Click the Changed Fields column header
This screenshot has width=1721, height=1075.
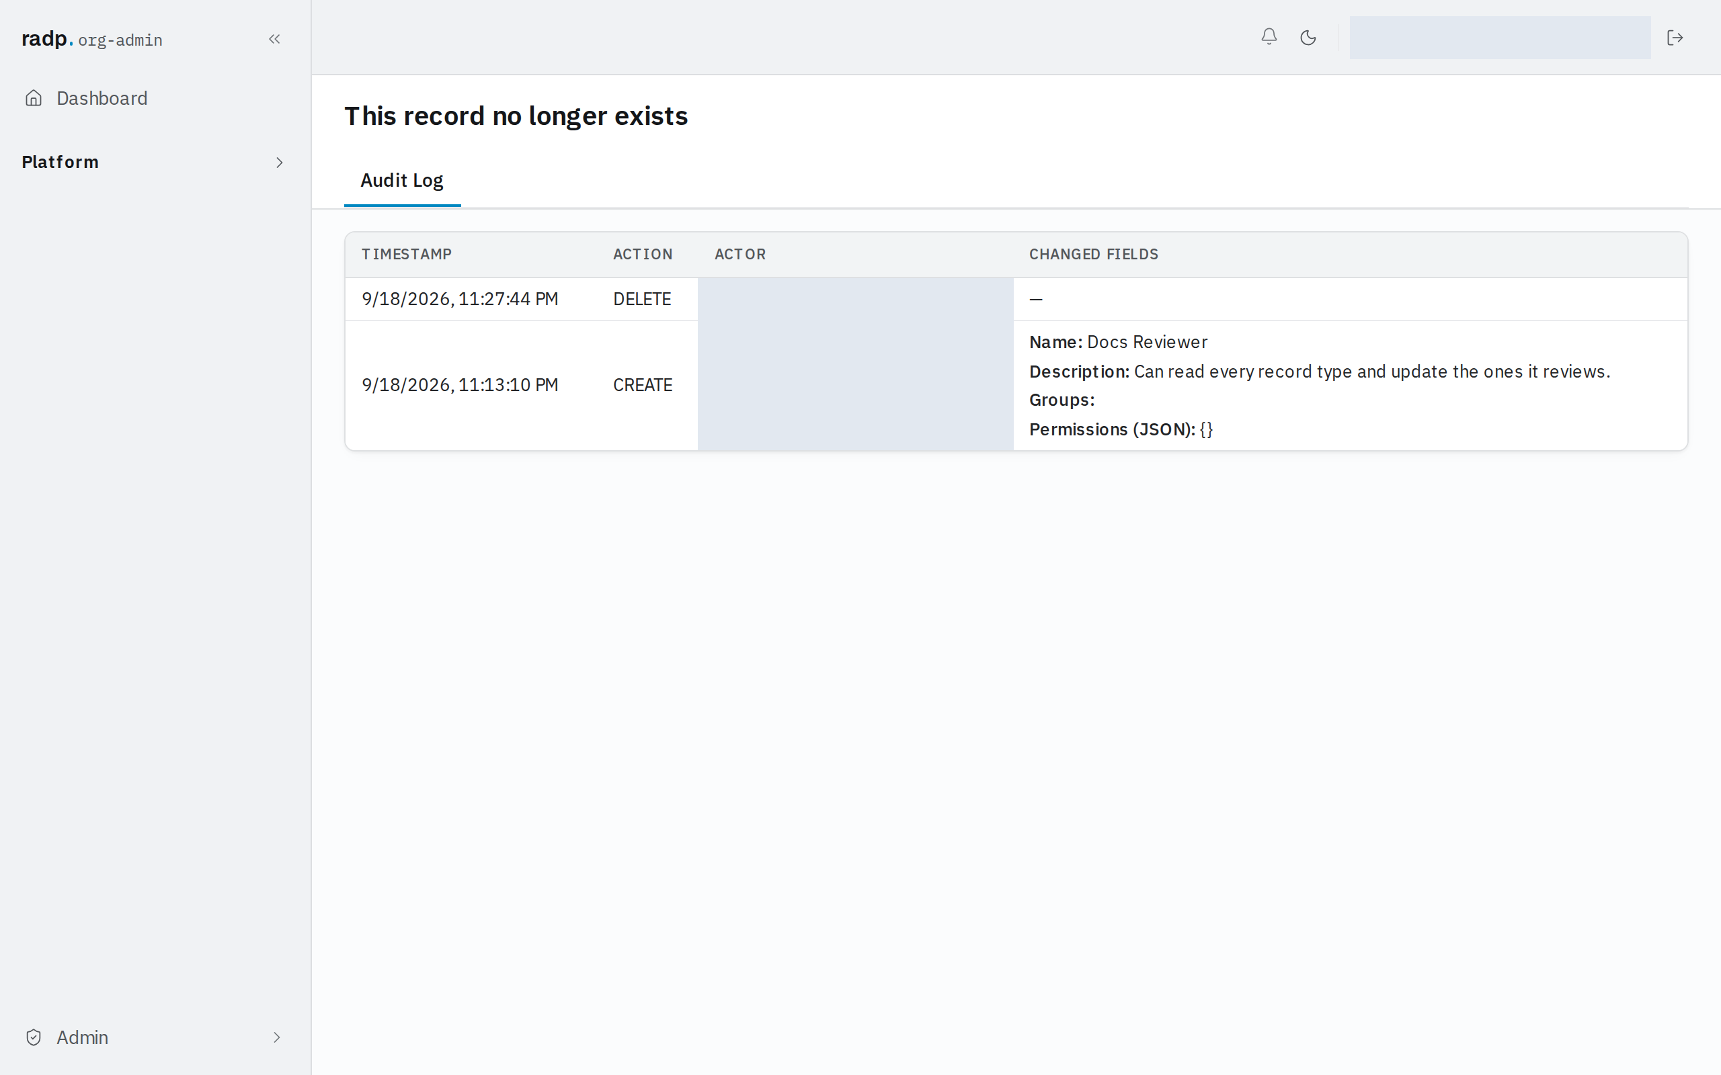coord(1093,255)
